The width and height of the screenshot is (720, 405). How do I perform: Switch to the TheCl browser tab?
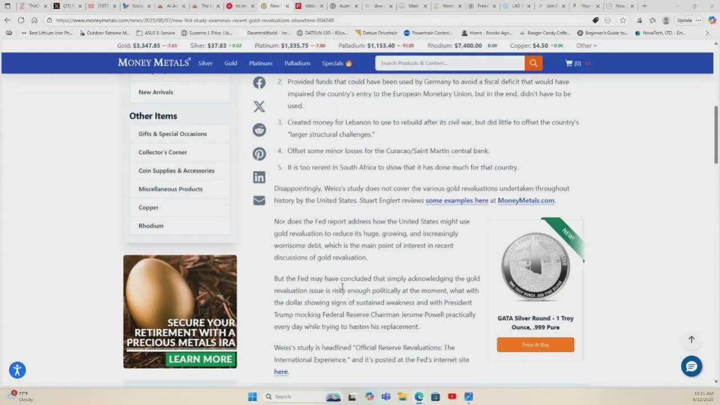(31, 6)
